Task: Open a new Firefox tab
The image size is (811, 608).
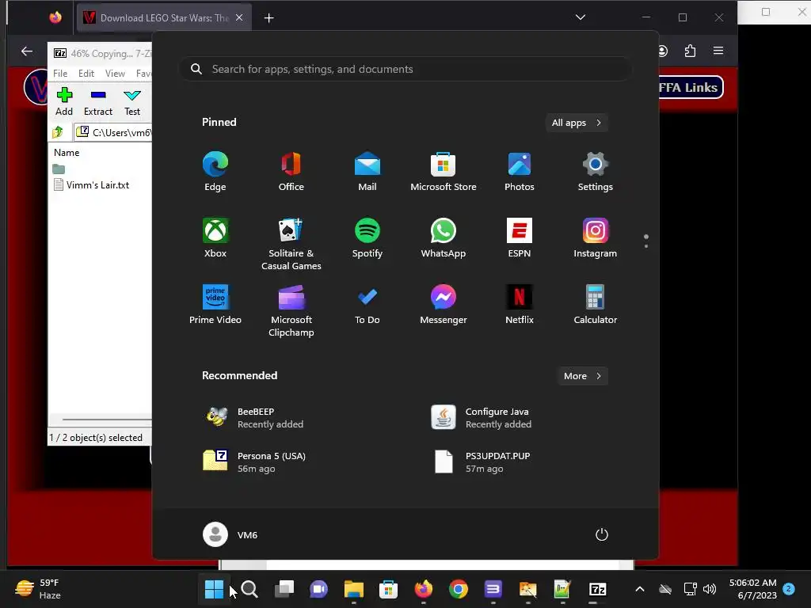Action: click(x=269, y=18)
